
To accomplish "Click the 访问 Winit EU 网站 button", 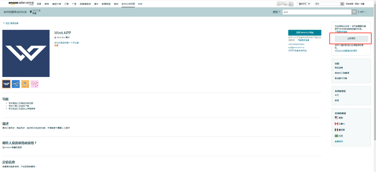I will pyautogui.click(x=304, y=32).
